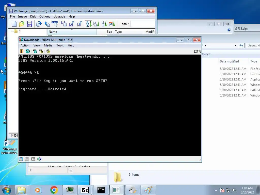Screen dimensions: 260x195
Task: Click the floppy drive status bar icon in 86Box
Action: click(21, 159)
